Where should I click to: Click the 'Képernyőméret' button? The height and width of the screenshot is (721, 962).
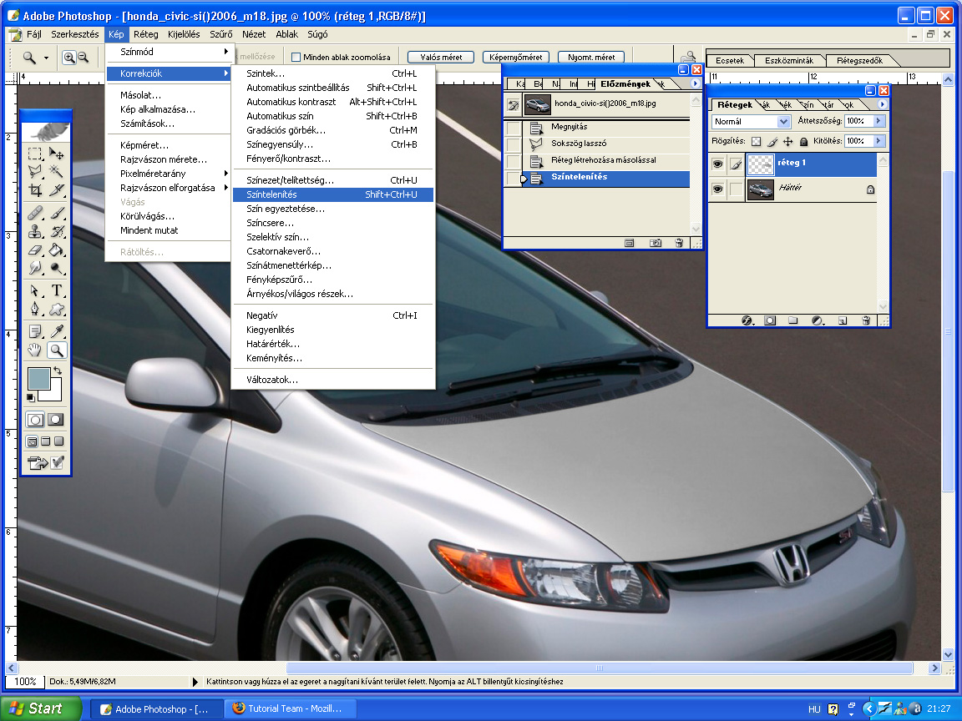pos(515,57)
